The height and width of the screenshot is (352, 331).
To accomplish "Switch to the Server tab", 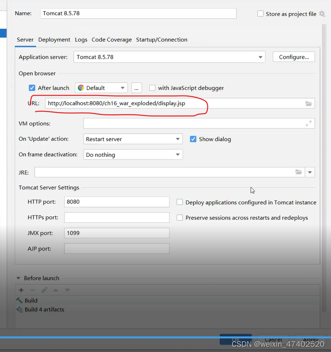I will tap(25, 40).
